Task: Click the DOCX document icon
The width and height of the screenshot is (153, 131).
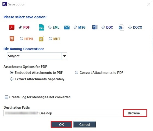Action: (122, 28)
